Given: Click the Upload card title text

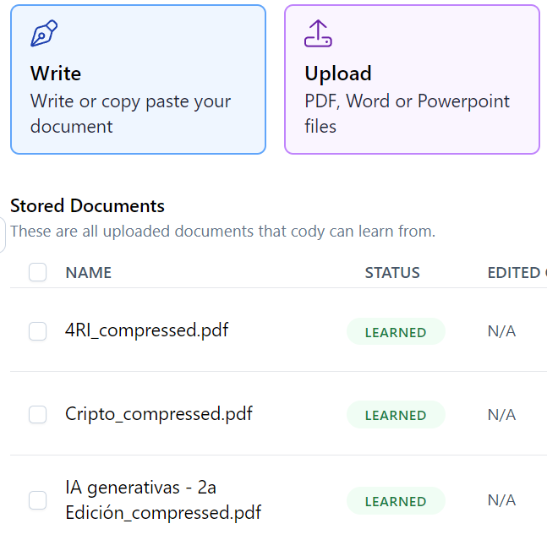Looking at the screenshot, I should (338, 74).
